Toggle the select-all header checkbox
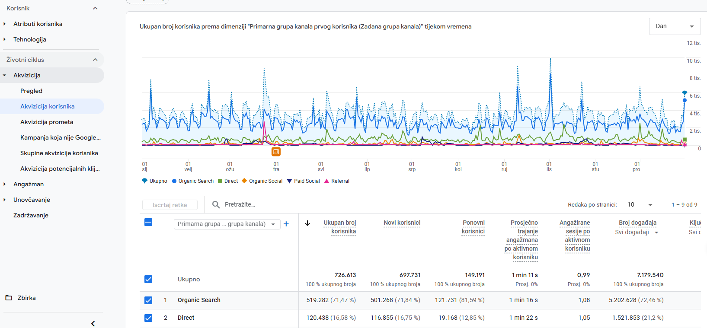The height and width of the screenshot is (328, 707). coord(148,222)
